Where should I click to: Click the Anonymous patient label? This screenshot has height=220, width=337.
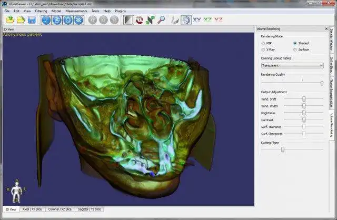tap(22, 34)
